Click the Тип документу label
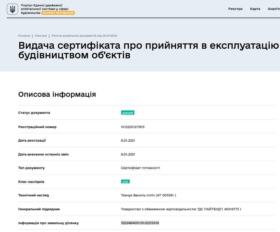Screen dimensions: 280x232 point(31,168)
